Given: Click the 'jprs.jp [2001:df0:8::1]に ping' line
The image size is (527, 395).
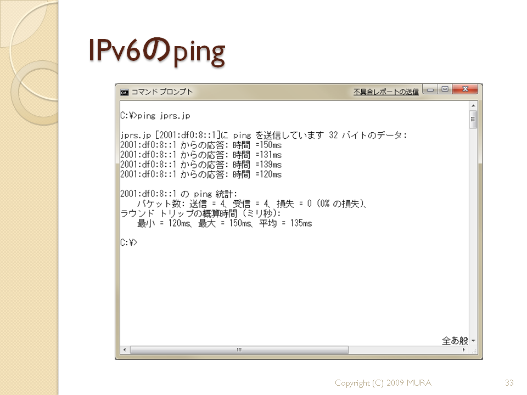Looking at the screenshot, I should (264, 136).
